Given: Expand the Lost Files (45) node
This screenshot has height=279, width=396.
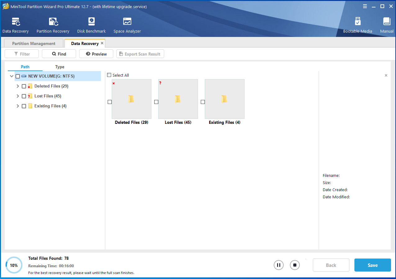Looking at the screenshot, I should (18, 96).
